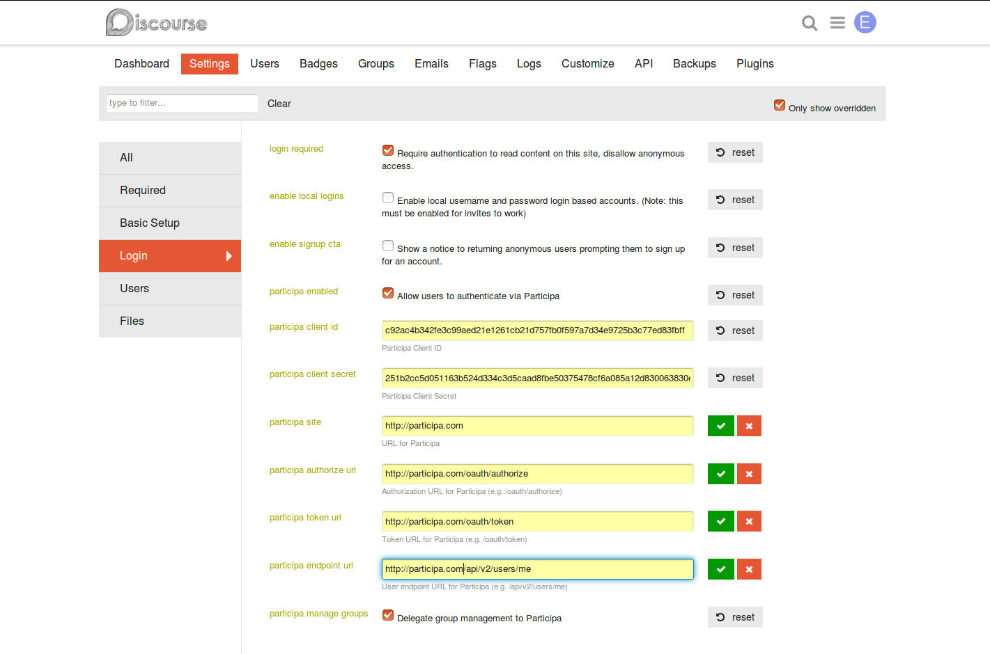Image resolution: width=990 pixels, height=654 pixels.
Task: Open the Badges tab
Action: (318, 63)
